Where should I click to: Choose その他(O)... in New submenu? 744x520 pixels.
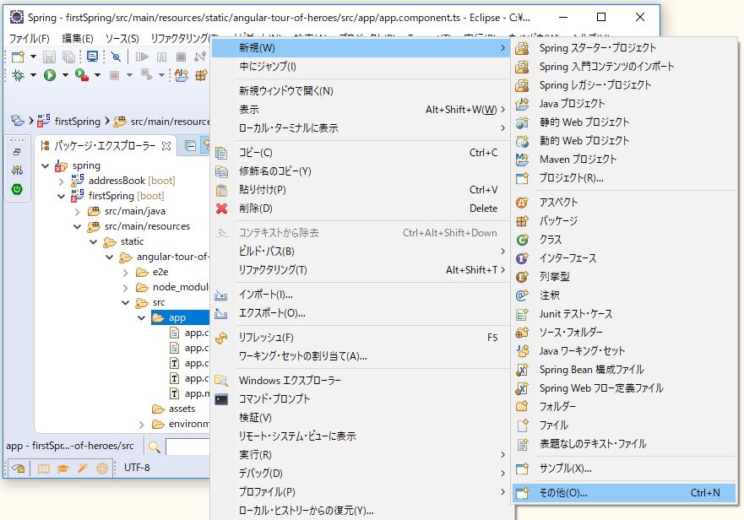(624, 493)
